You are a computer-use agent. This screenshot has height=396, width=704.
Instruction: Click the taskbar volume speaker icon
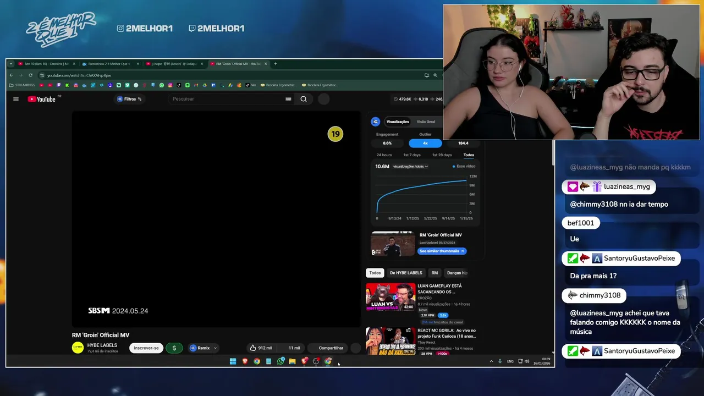pos(527,361)
